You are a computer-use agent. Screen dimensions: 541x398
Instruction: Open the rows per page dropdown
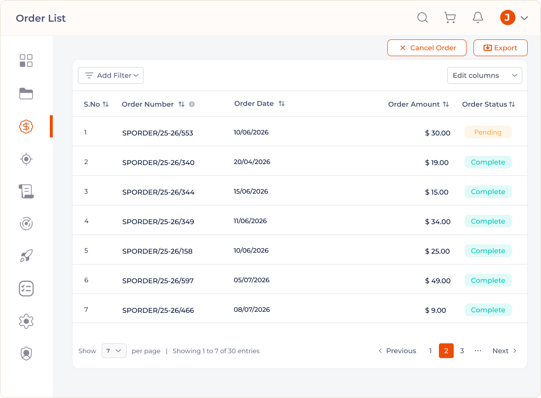click(114, 351)
